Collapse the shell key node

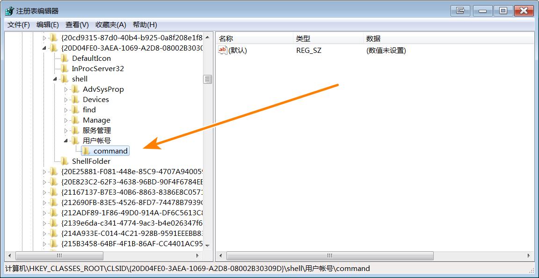[x=56, y=79]
